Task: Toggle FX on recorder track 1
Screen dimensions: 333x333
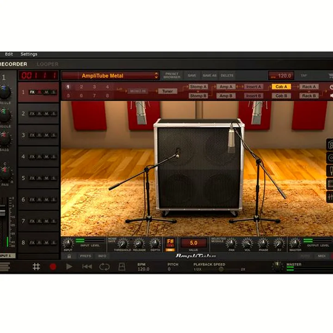Action: pyautogui.click(x=32, y=92)
